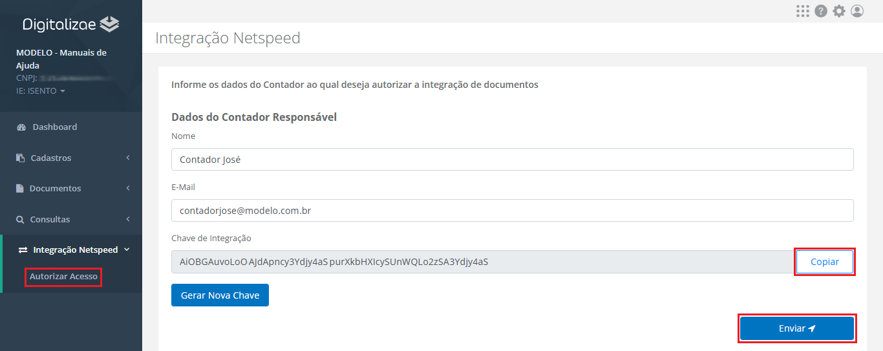The height and width of the screenshot is (351, 883).
Task: Open the IE: ISENTO dropdown
Action: (41, 91)
